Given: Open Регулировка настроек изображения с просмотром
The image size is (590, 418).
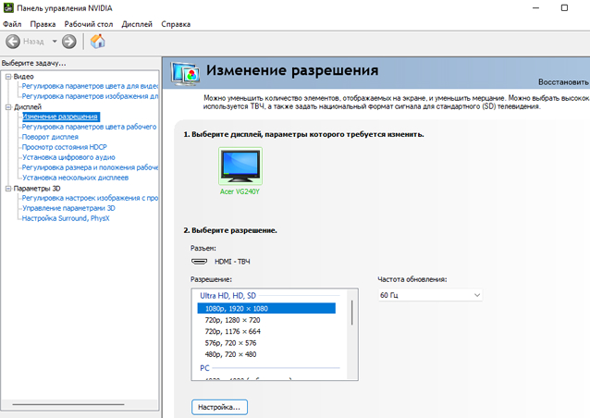Looking at the screenshot, I should tap(90, 198).
